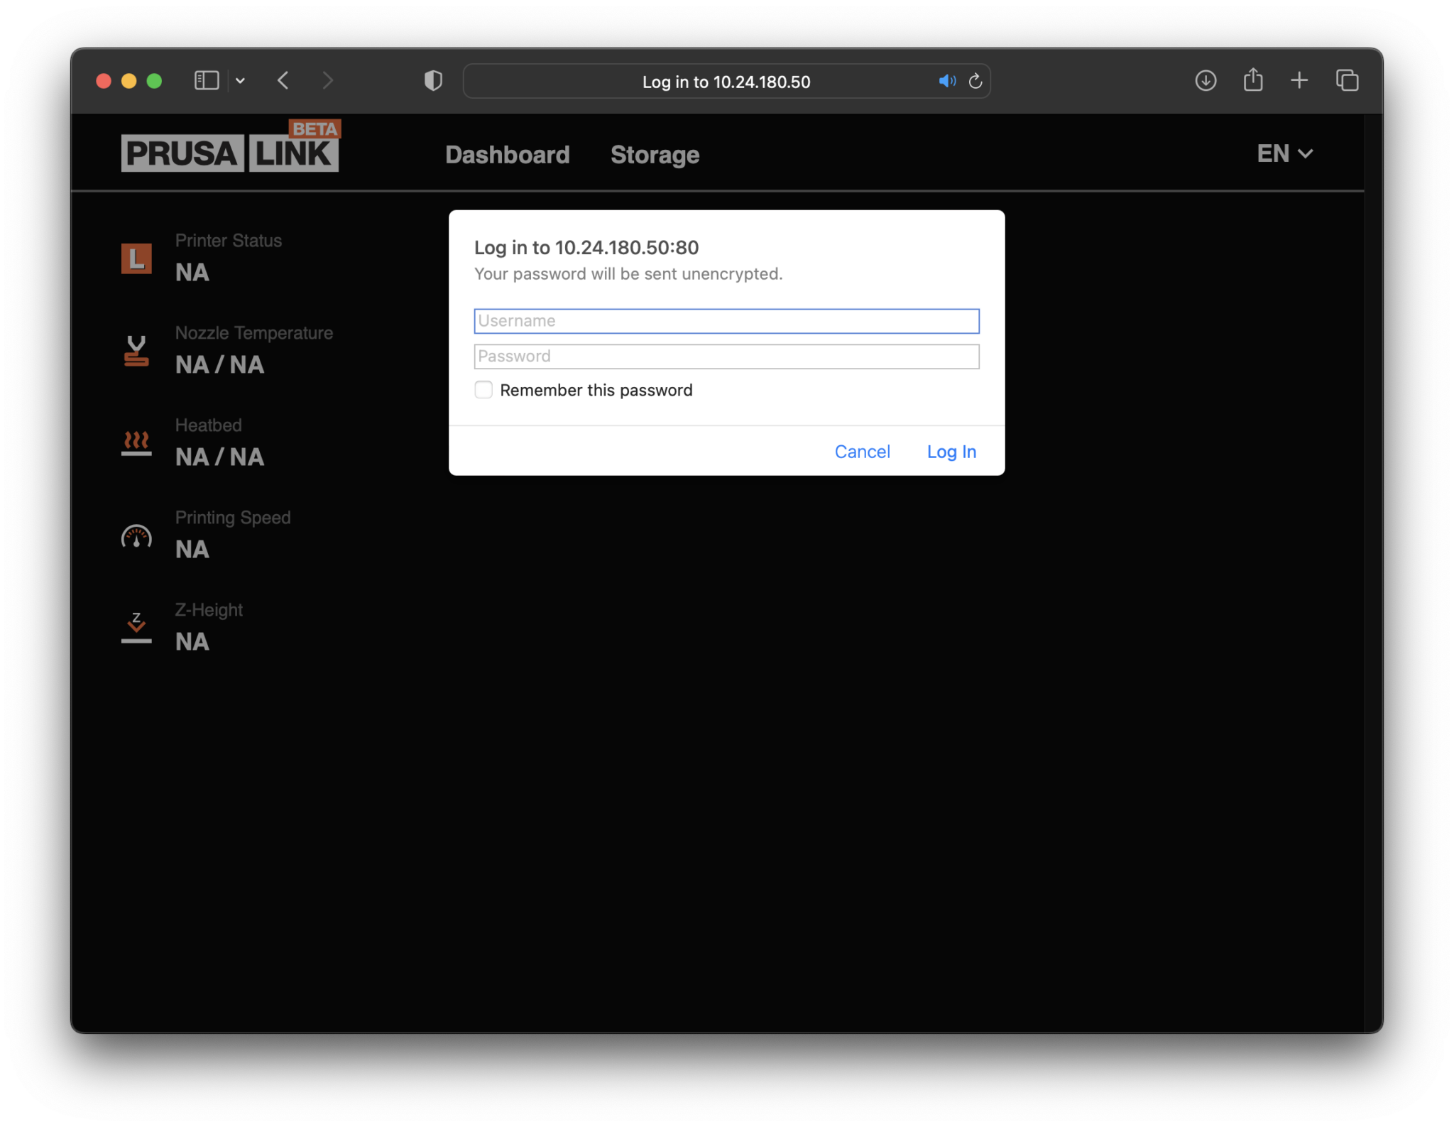Click the Z-Height icon
This screenshot has height=1127, width=1454.
136,628
